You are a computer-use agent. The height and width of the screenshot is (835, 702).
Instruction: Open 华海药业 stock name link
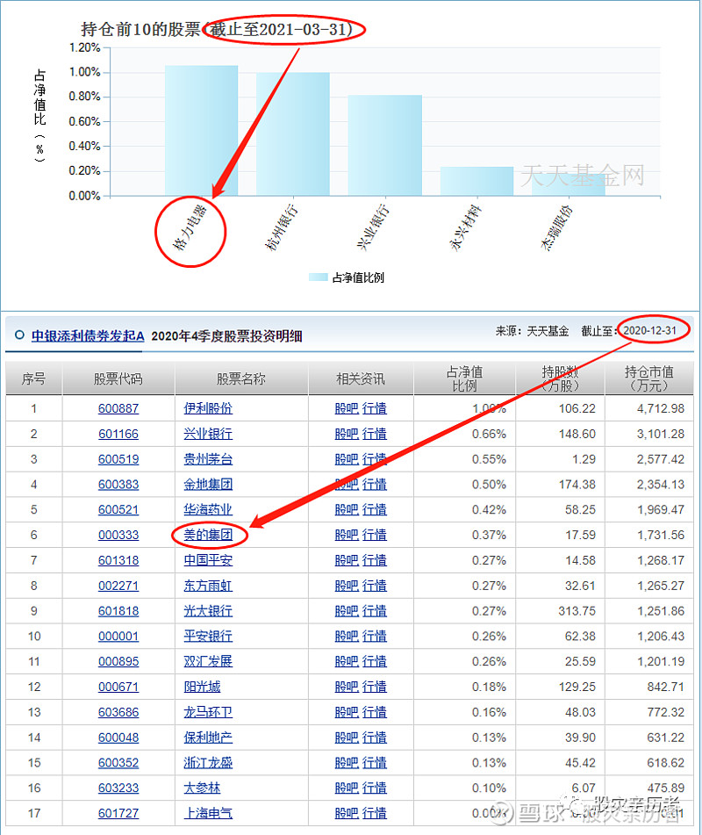[208, 509]
